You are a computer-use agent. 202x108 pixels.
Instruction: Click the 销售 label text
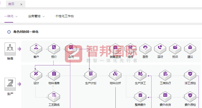click(x=10, y=59)
